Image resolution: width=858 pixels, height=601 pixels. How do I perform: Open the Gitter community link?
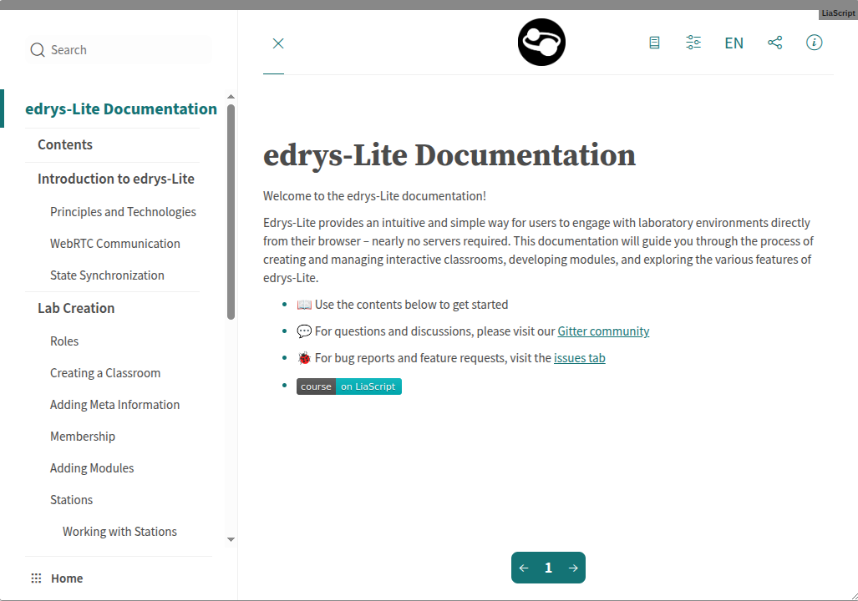(x=603, y=331)
